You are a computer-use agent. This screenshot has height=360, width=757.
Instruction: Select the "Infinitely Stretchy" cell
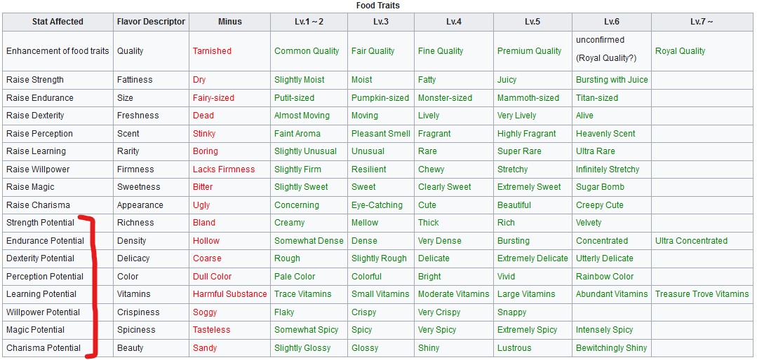[608, 169]
